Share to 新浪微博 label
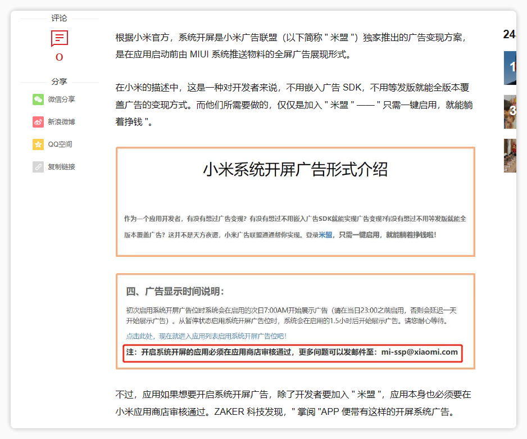Screen dimensions: 527x439 pyautogui.click(x=61, y=121)
